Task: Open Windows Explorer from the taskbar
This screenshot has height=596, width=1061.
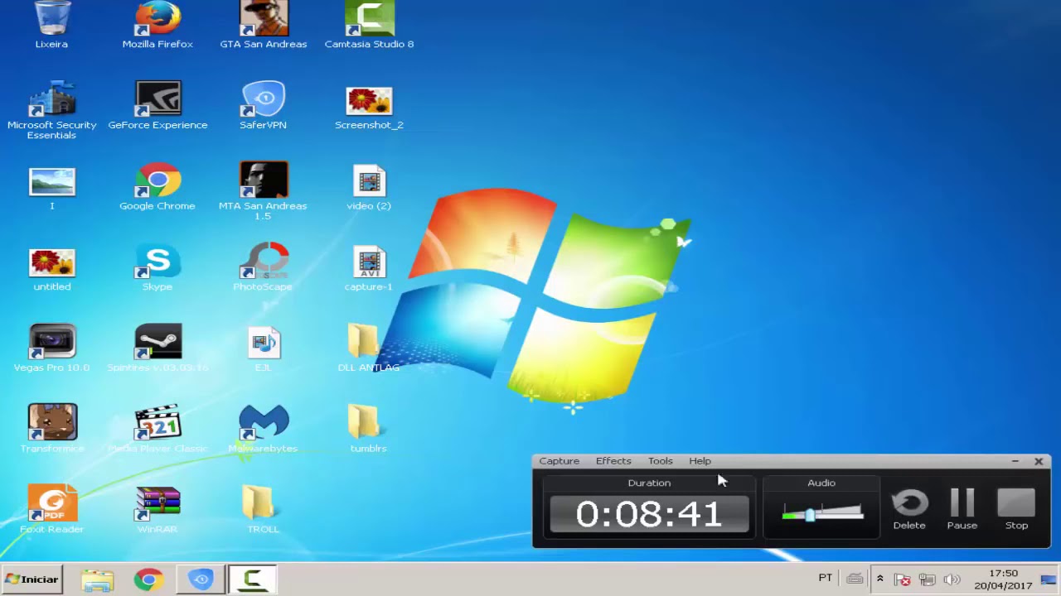Action: (97, 579)
